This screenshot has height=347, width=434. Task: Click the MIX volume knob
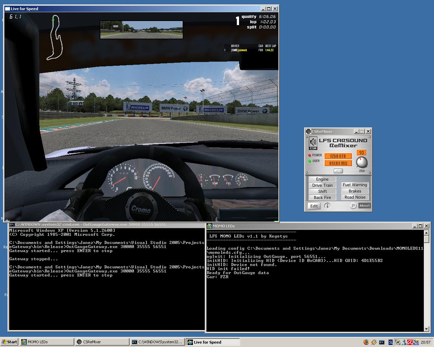point(362,162)
